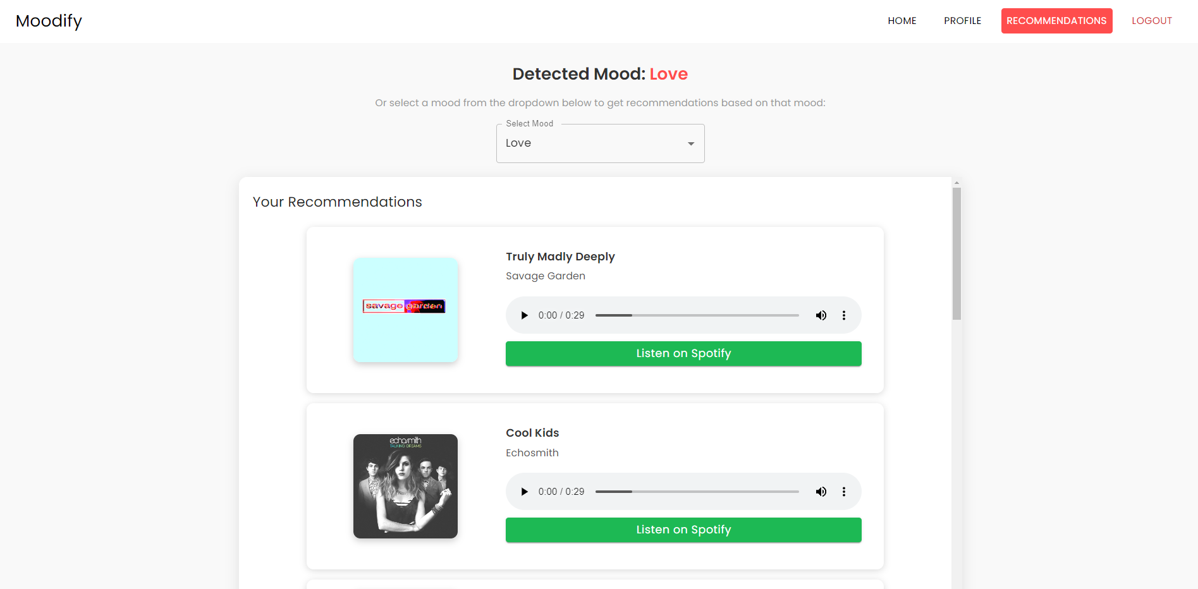Click the recommendations list scrollbar

point(957,253)
